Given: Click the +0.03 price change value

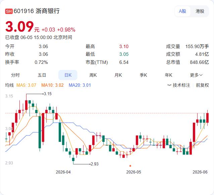Looking at the screenshot, I should 48,30.
